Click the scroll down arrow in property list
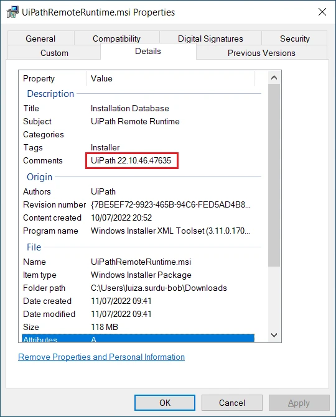The width and height of the screenshot is (336, 417). (274, 335)
